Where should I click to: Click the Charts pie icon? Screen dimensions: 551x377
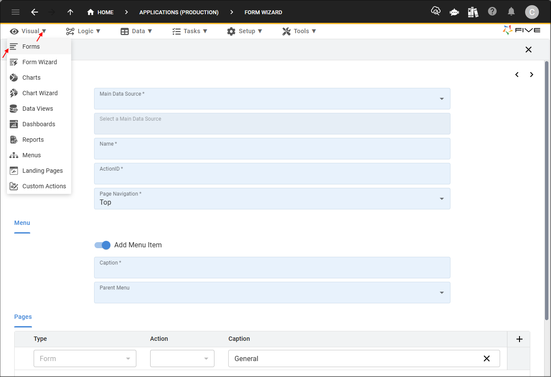[x=14, y=78]
